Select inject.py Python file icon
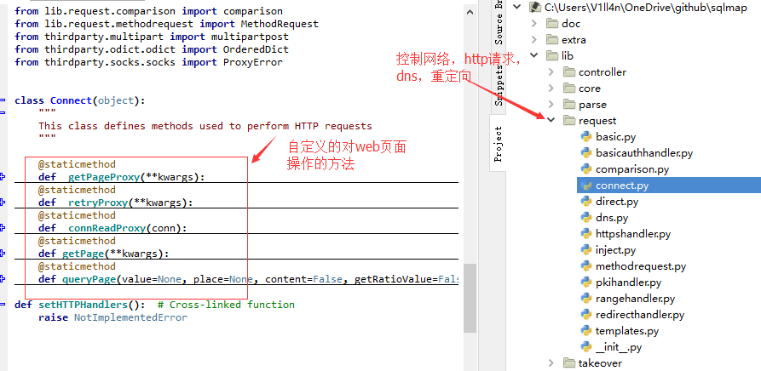Image resolution: width=761 pixels, height=371 pixels. [587, 250]
